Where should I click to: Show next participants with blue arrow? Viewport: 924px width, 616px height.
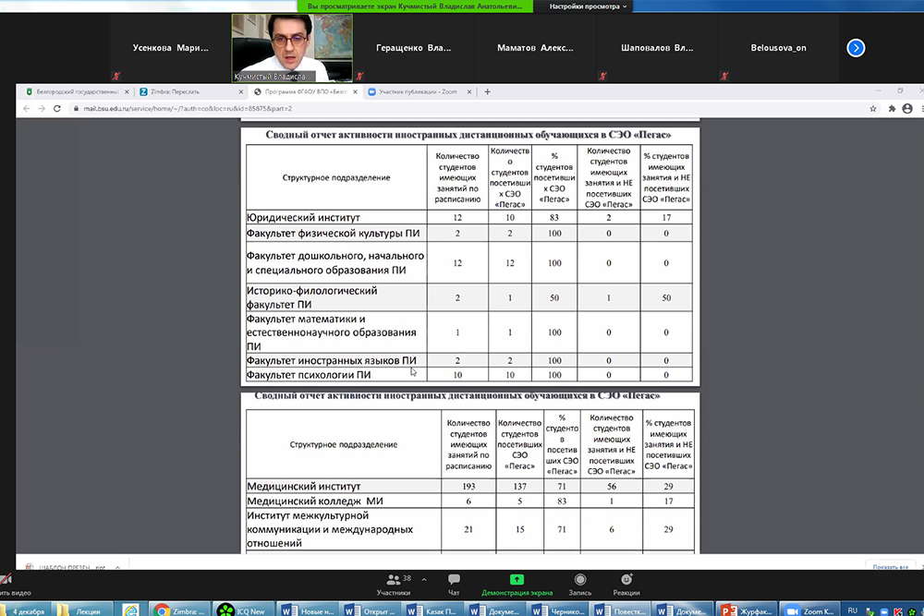point(856,48)
